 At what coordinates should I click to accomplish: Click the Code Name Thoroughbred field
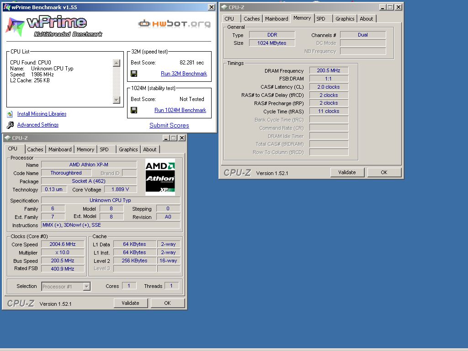coord(66,173)
